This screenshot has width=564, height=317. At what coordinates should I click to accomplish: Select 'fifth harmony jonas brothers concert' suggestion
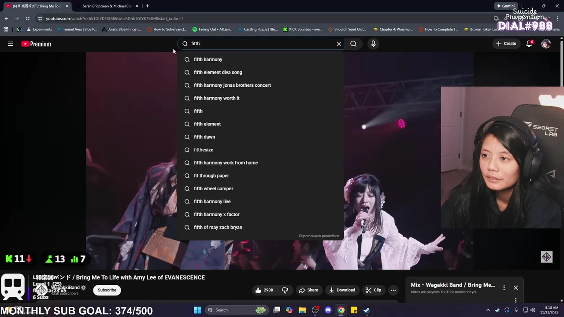(260, 85)
